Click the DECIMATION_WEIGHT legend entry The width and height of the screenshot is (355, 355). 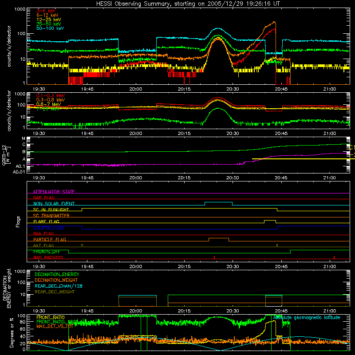[56, 280]
